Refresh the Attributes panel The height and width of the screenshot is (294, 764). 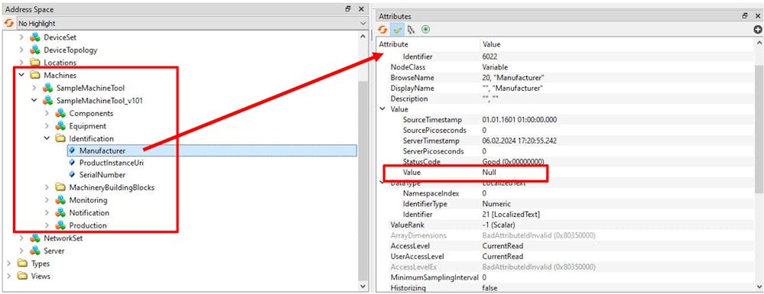click(x=383, y=30)
